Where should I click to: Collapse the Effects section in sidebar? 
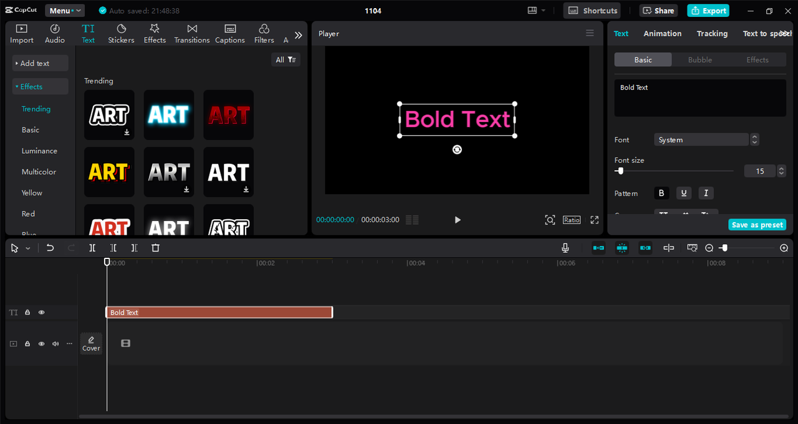coord(40,87)
